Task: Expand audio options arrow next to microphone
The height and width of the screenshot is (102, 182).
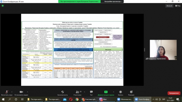Action: pos(12,92)
